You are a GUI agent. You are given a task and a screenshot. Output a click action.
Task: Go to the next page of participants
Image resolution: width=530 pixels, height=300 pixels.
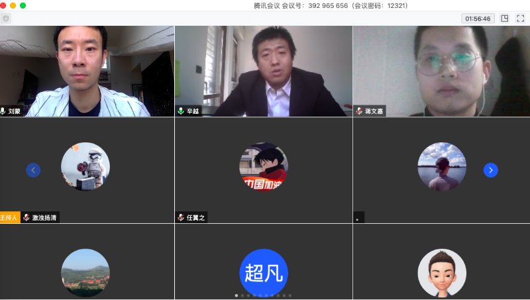pos(490,170)
